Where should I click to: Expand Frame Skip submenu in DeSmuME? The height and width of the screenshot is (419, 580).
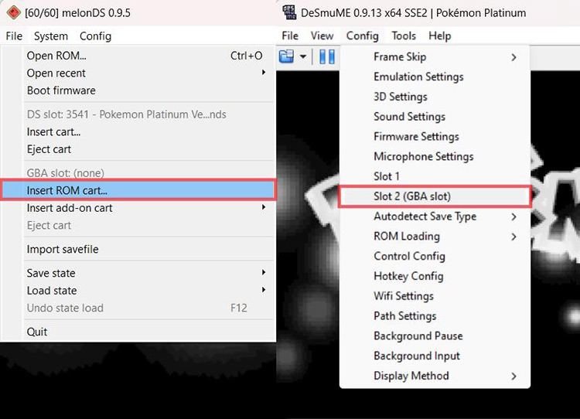coord(435,57)
